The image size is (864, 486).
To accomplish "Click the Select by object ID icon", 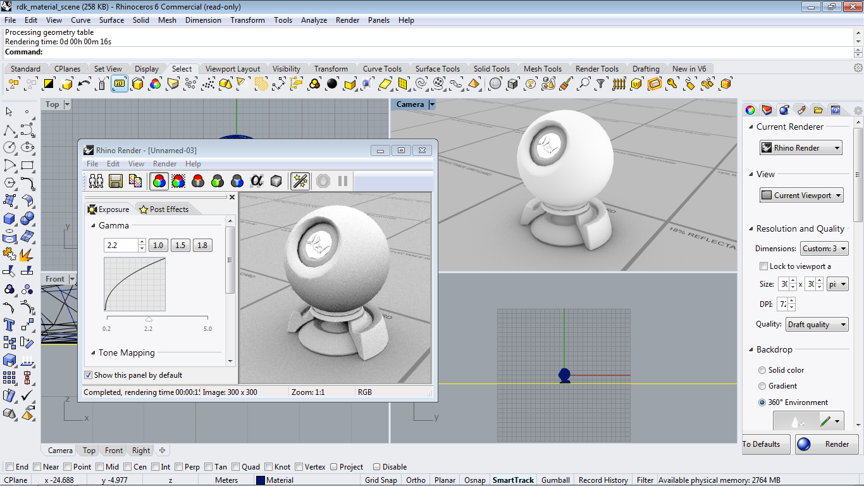I will [120, 84].
